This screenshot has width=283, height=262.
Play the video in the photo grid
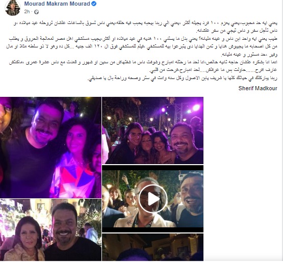click(x=152, y=199)
